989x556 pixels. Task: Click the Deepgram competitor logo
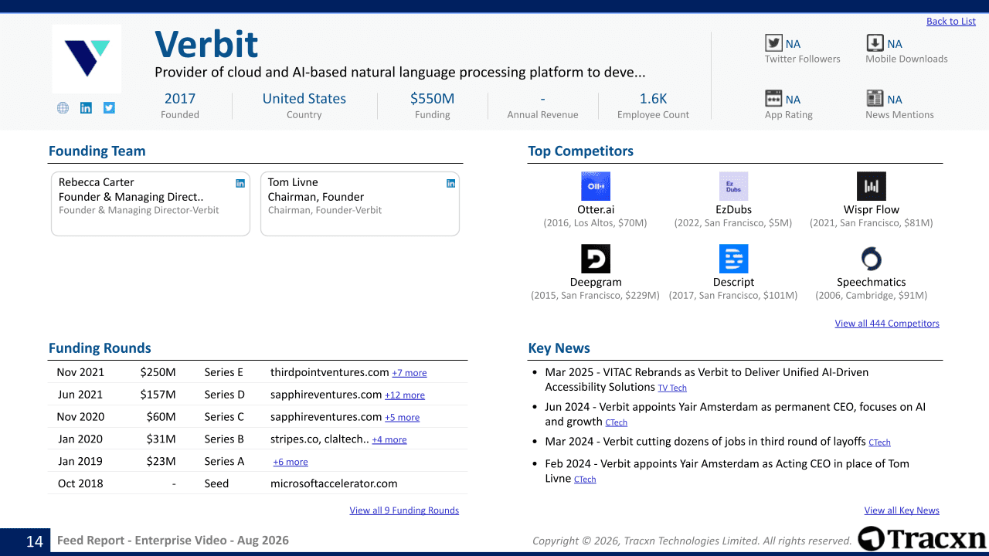[x=596, y=259]
